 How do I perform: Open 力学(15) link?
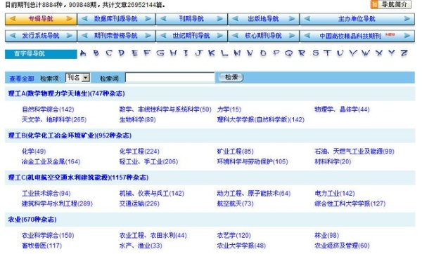pyautogui.click(x=229, y=109)
